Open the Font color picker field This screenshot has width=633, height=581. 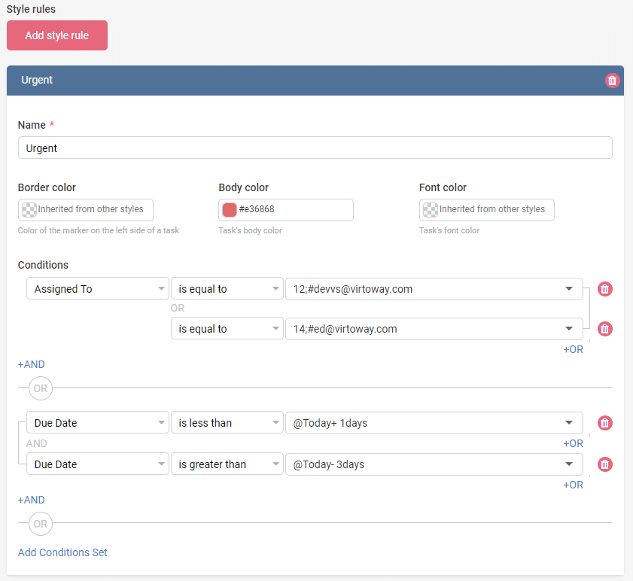click(x=486, y=209)
